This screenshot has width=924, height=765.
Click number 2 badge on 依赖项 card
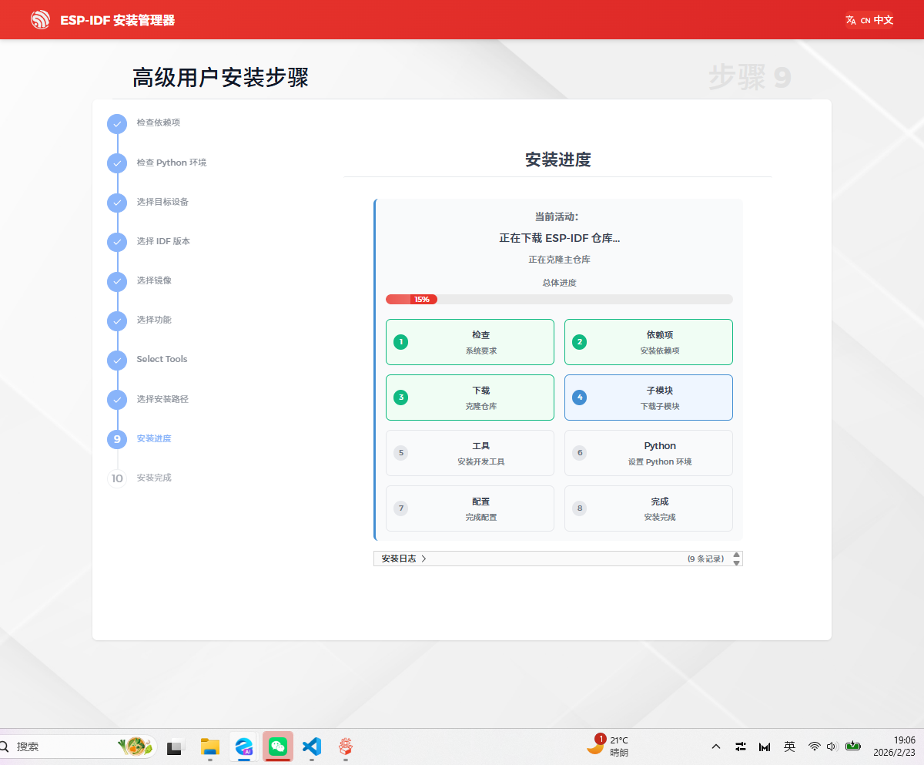(580, 342)
